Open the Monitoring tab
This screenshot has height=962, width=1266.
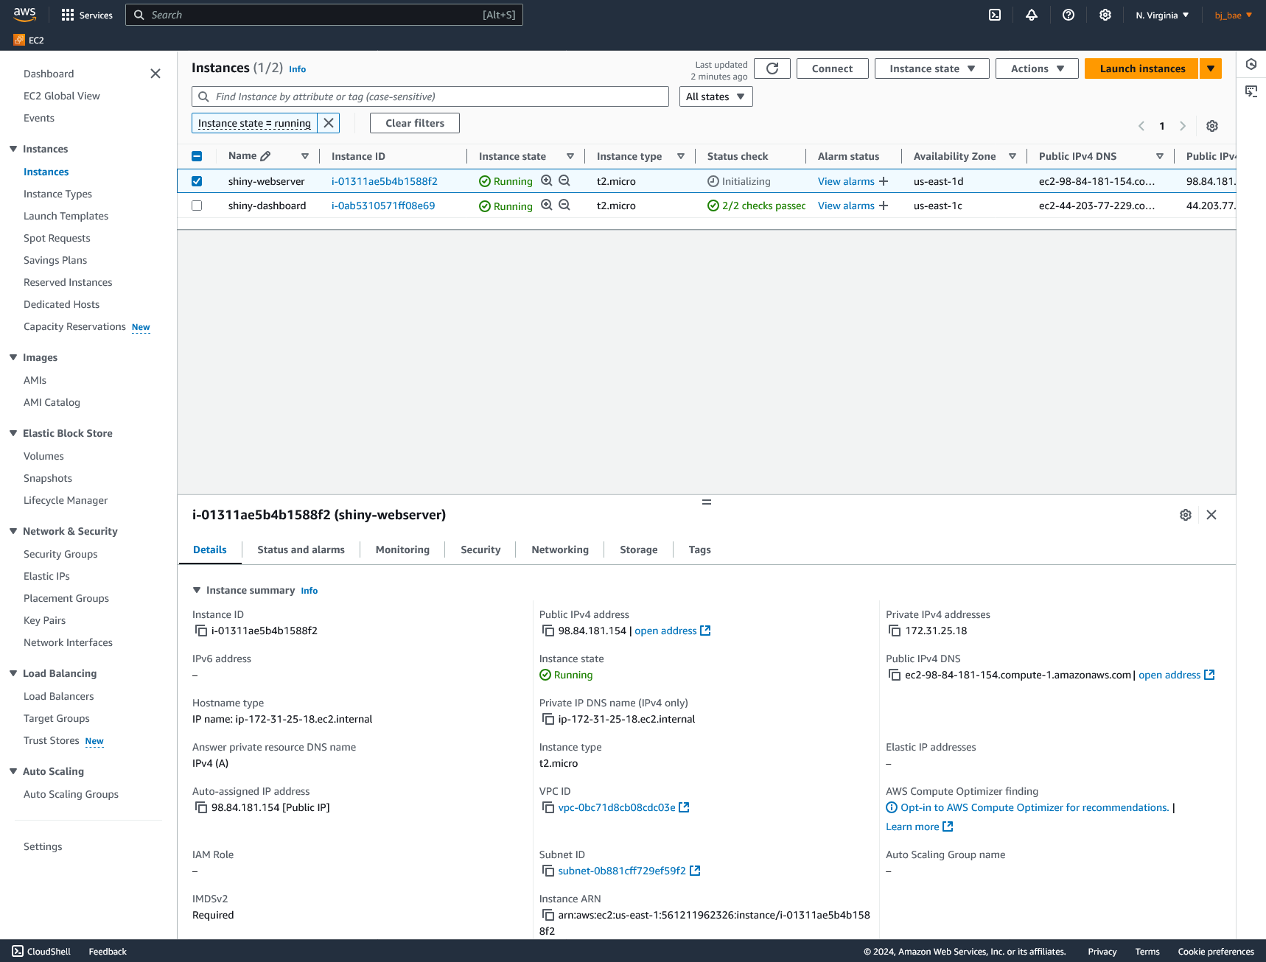(402, 550)
